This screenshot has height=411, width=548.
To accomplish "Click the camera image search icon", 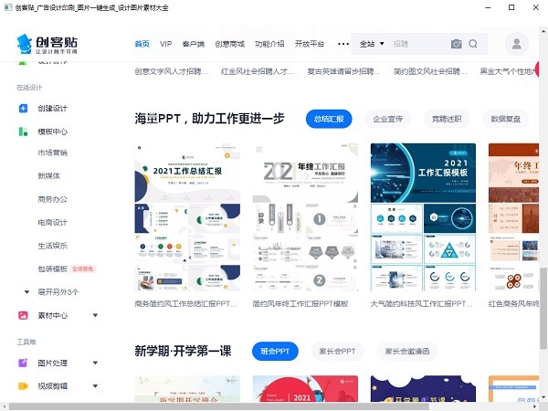I will point(456,44).
